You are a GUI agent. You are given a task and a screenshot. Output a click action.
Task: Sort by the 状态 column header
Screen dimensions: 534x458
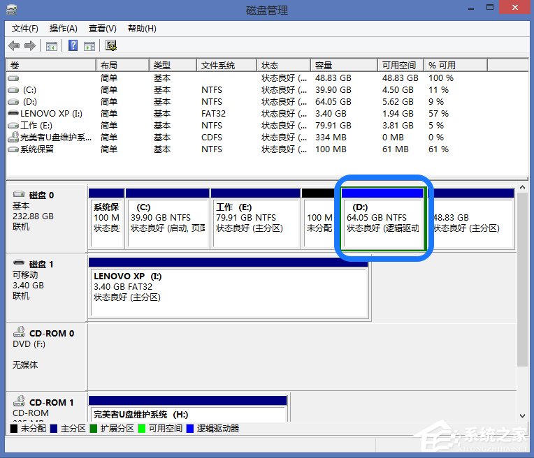(x=284, y=65)
